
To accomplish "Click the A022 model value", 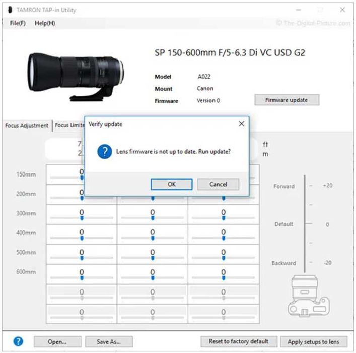I will (x=204, y=77).
